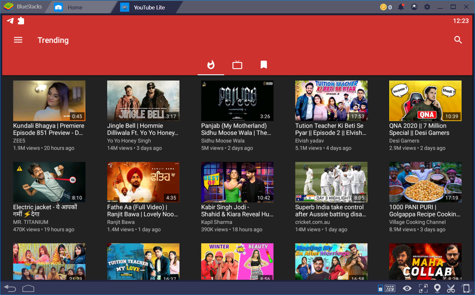Click the Telegram paper plane notification icon
475x295 pixels.
10,21
